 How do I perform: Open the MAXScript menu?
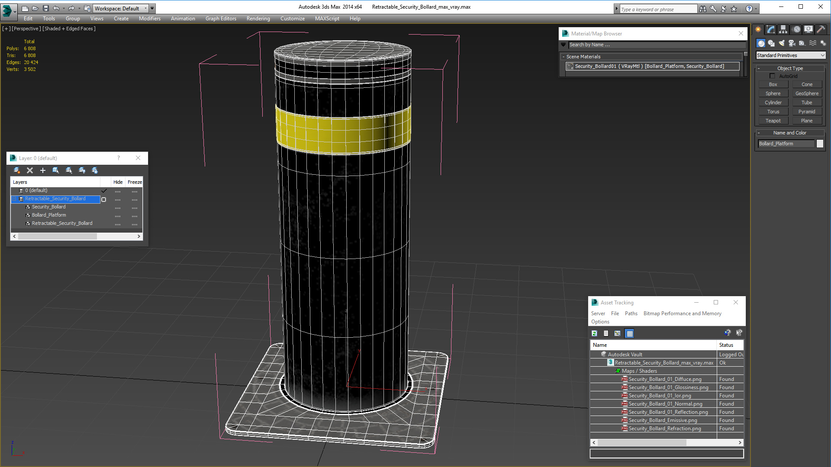tap(327, 19)
